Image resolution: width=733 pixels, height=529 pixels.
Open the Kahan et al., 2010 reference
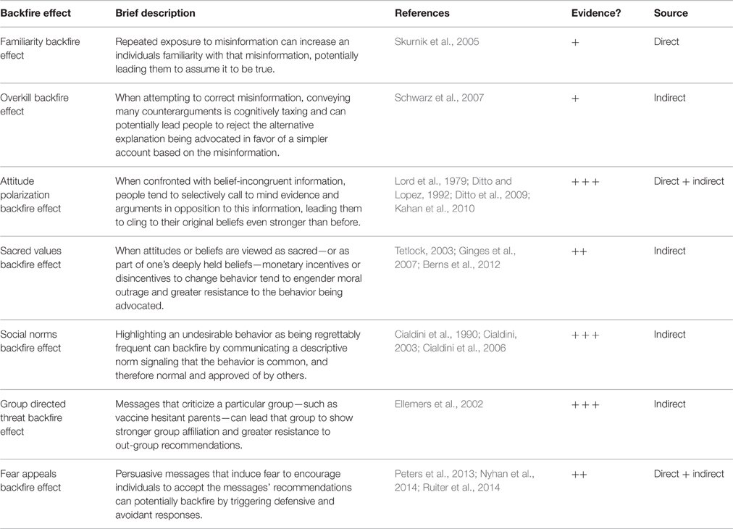pos(435,208)
